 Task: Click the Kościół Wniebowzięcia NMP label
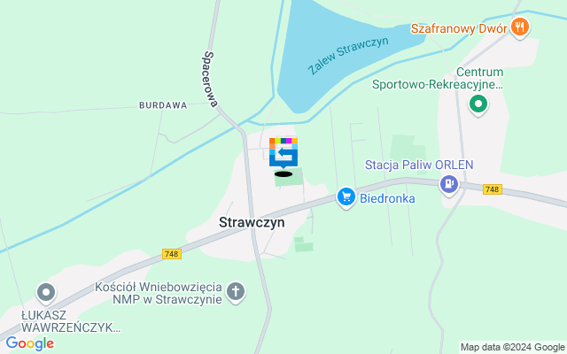[159, 293]
